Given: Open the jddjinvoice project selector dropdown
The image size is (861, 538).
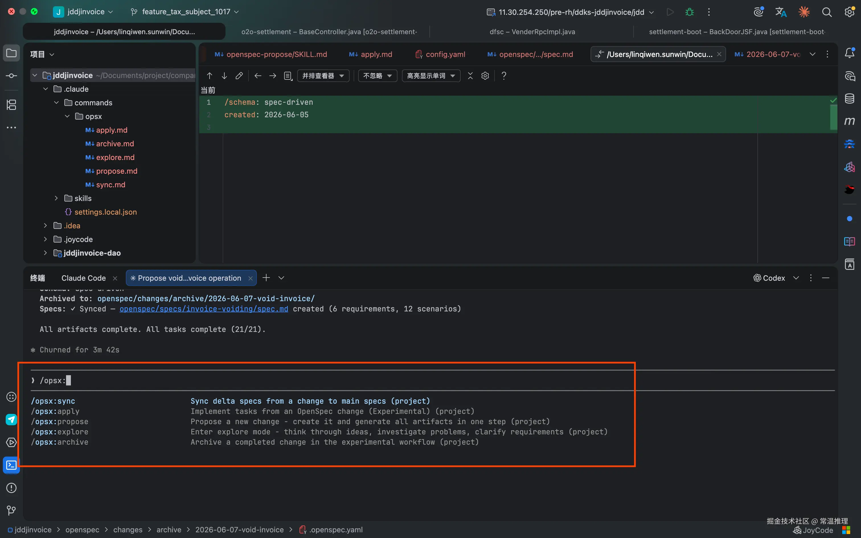Looking at the screenshot, I should [83, 12].
